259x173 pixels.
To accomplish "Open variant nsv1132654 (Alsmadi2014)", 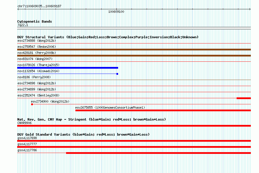I will click(38, 71).
